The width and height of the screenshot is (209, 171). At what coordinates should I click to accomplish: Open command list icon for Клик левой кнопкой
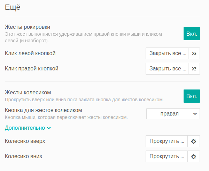[x=194, y=53]
